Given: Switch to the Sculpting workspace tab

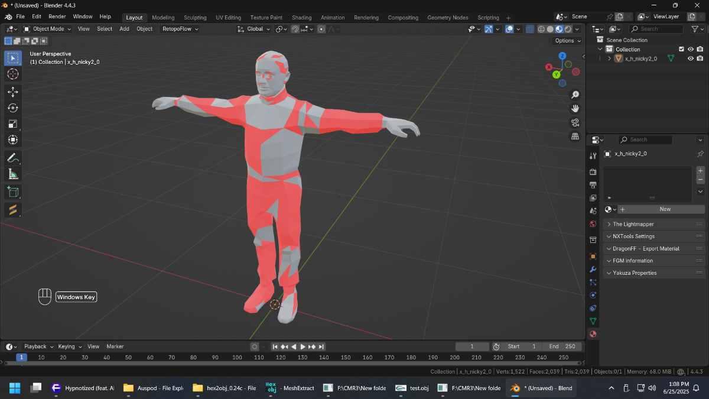Looking at the screenshot, I should pyautogui.click(x=195, y=17).
